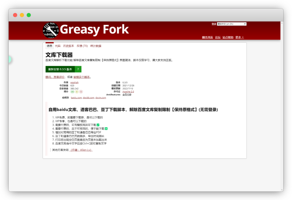Open the baidu.com applies-to link
This screenshot has height=200, width=292.
[x=76, y=98]
